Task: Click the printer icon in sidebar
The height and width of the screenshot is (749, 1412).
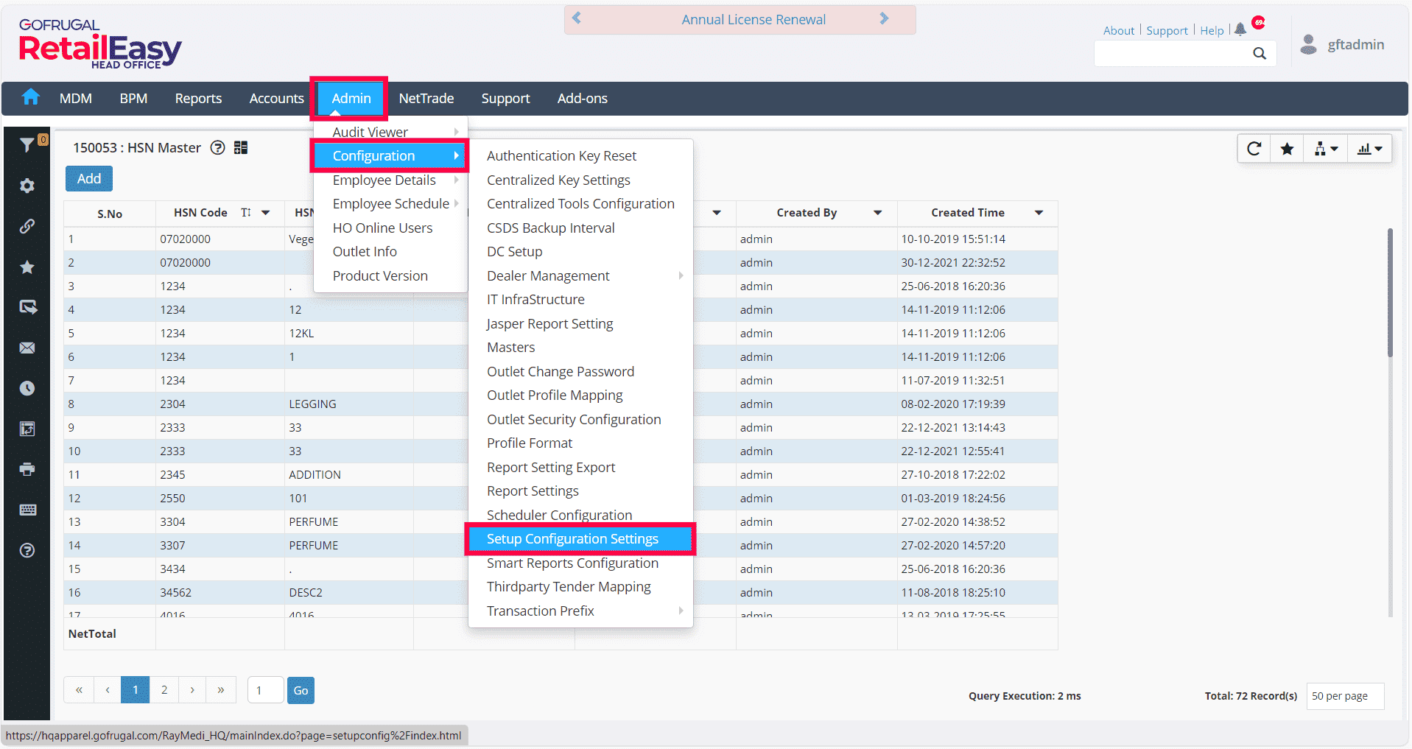Action: [x=27, y=469]
